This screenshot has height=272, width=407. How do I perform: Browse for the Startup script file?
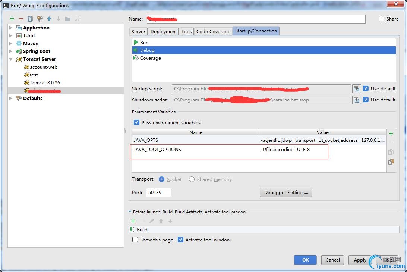point(357,89)
